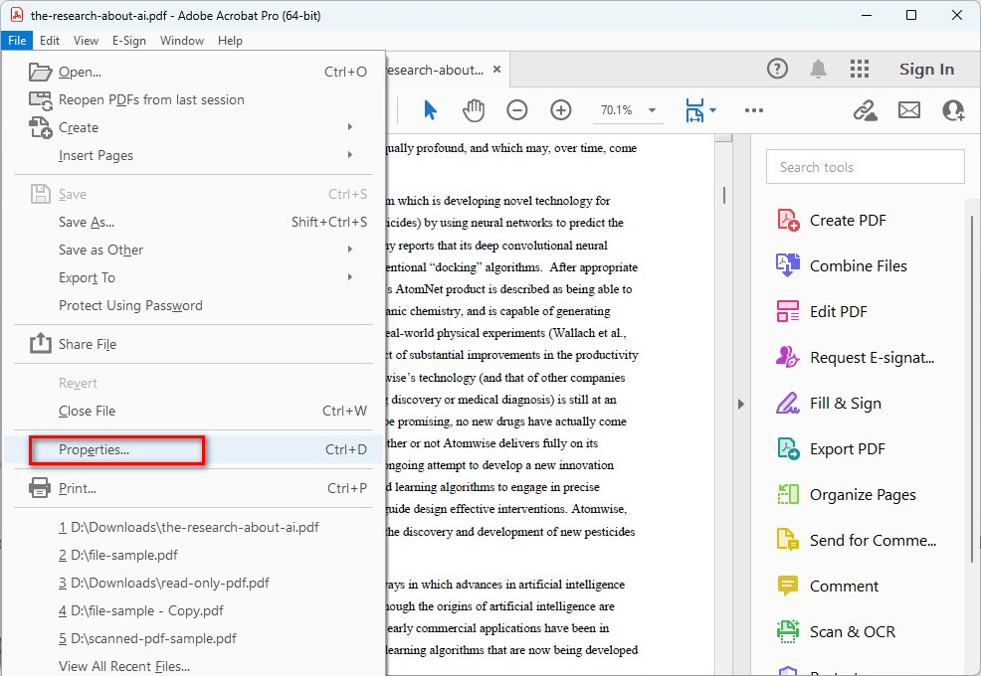Open the E-Sign menu

coord(129,41)
